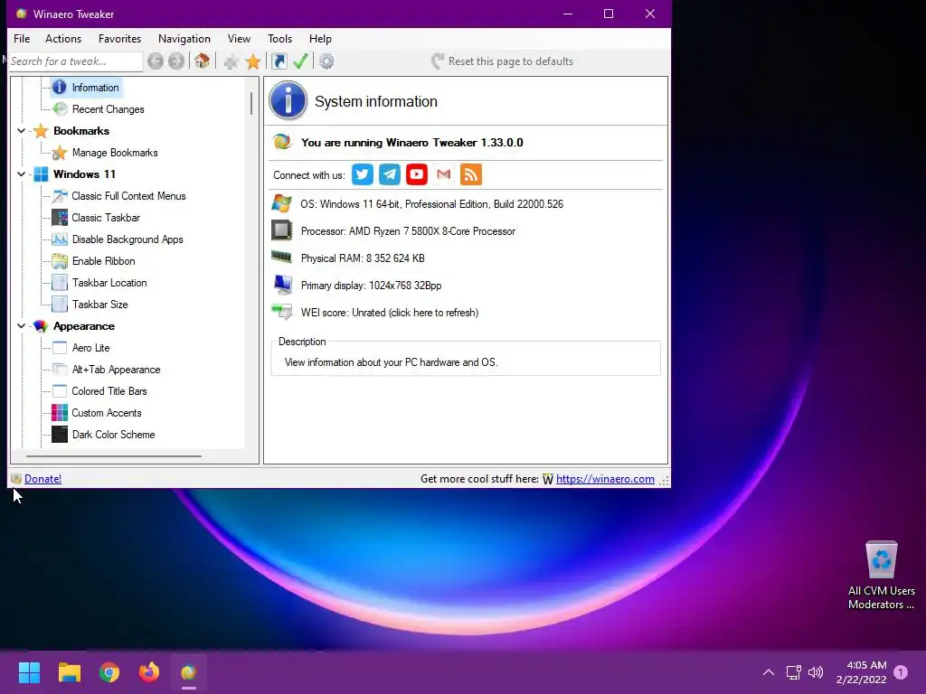Select Manage Bookmarks in the tree
The height and width of the screenshot is (694, 926).
(x=115, y=152)
